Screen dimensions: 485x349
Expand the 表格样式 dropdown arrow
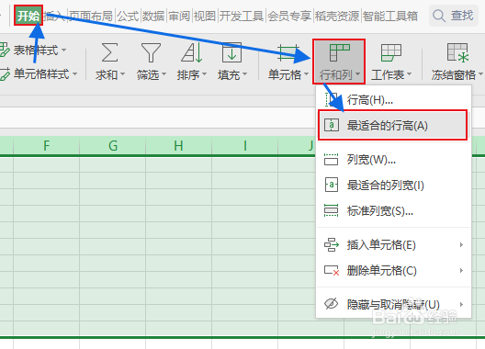63,50
